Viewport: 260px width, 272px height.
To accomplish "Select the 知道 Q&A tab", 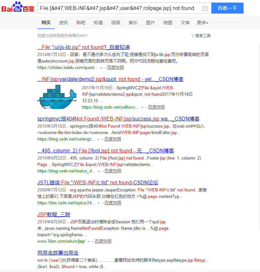I will (x=98, y=23).
